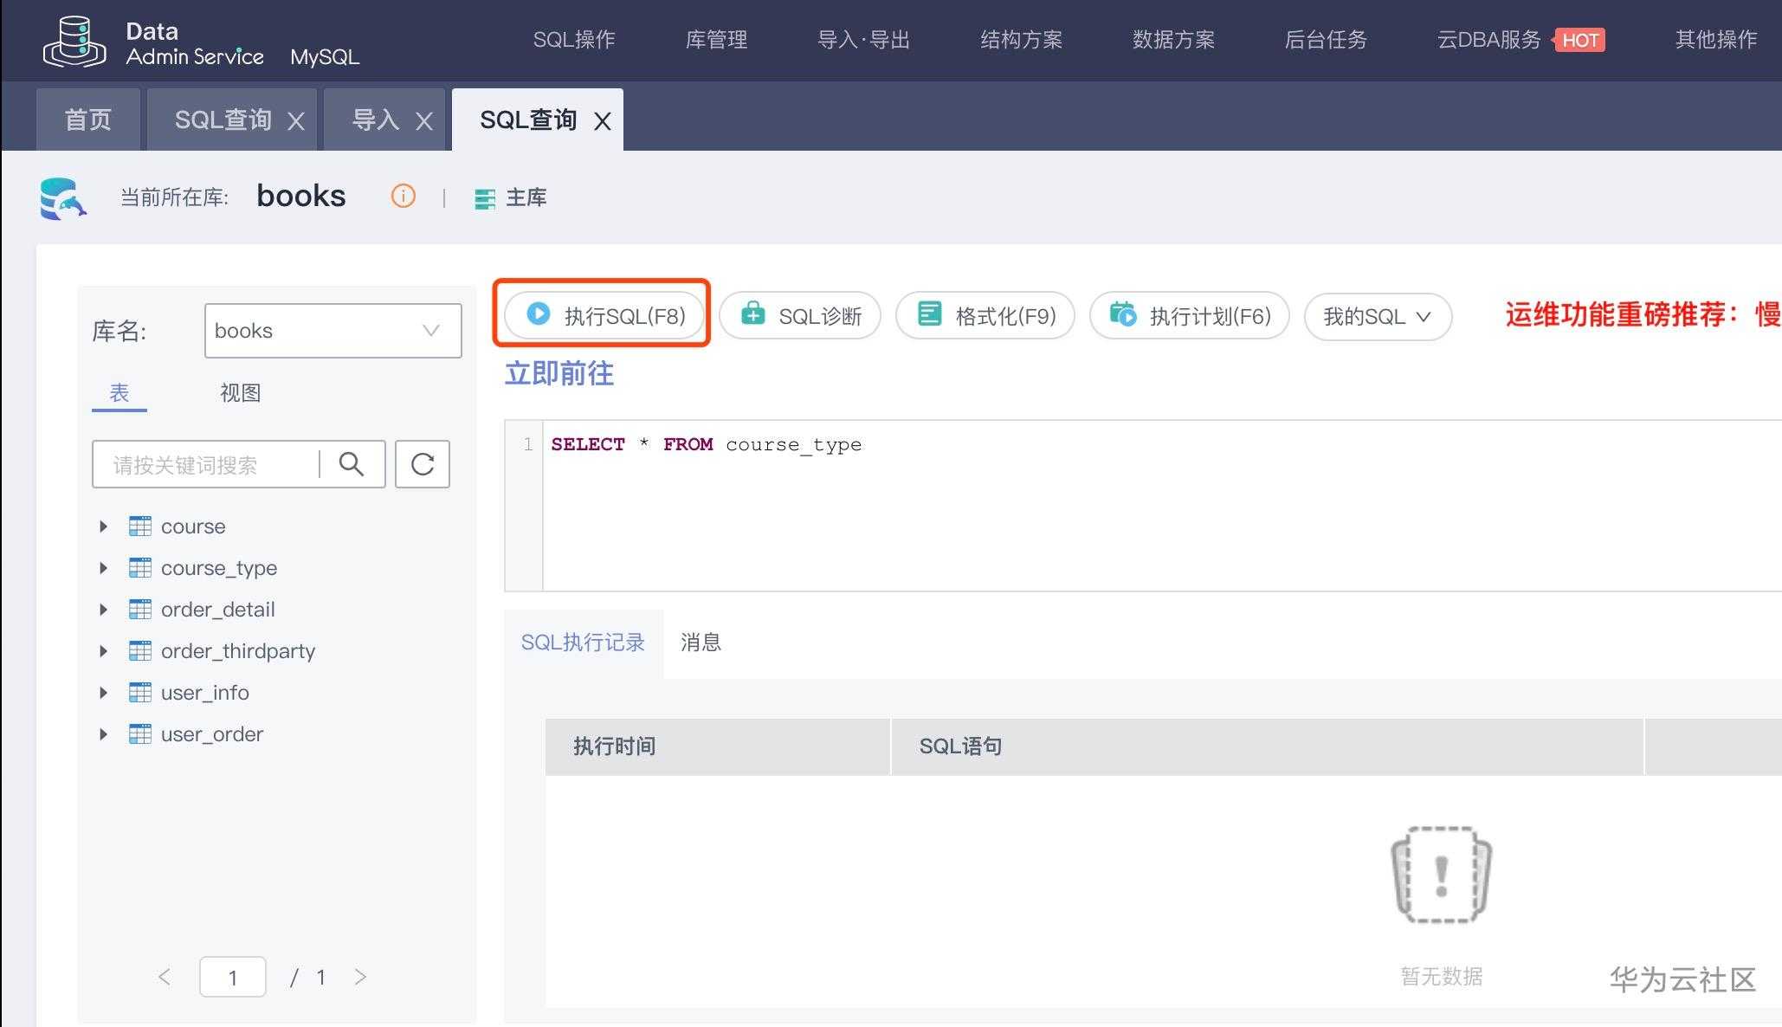Viewport: 1782px width, 1027px height.
Task: Go to previous page of tables
Action: pyautogui.click(x=165, y=977)
